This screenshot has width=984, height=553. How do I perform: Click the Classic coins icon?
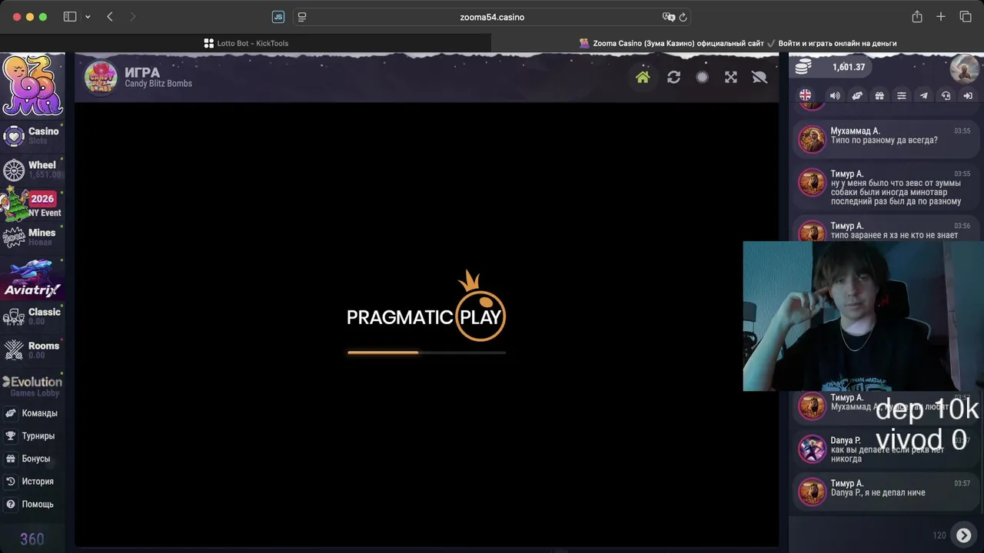14,316
